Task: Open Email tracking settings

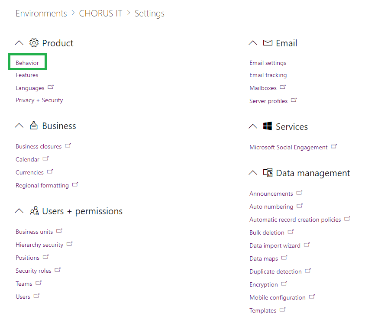Action: 268,75
